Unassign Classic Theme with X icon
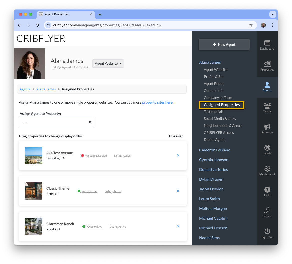 click(178, 191)
